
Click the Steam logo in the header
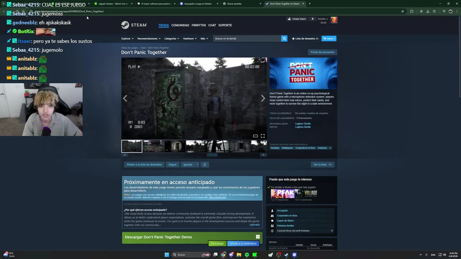[134, 25]
